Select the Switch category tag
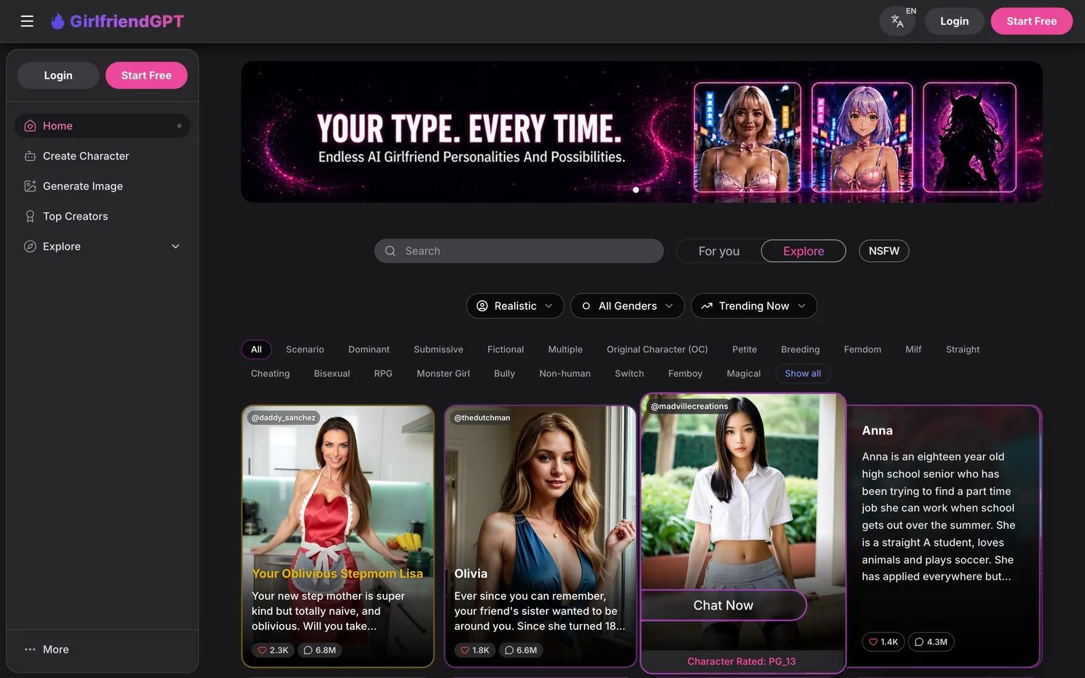The image size is (1085, 678). [629, 374]
